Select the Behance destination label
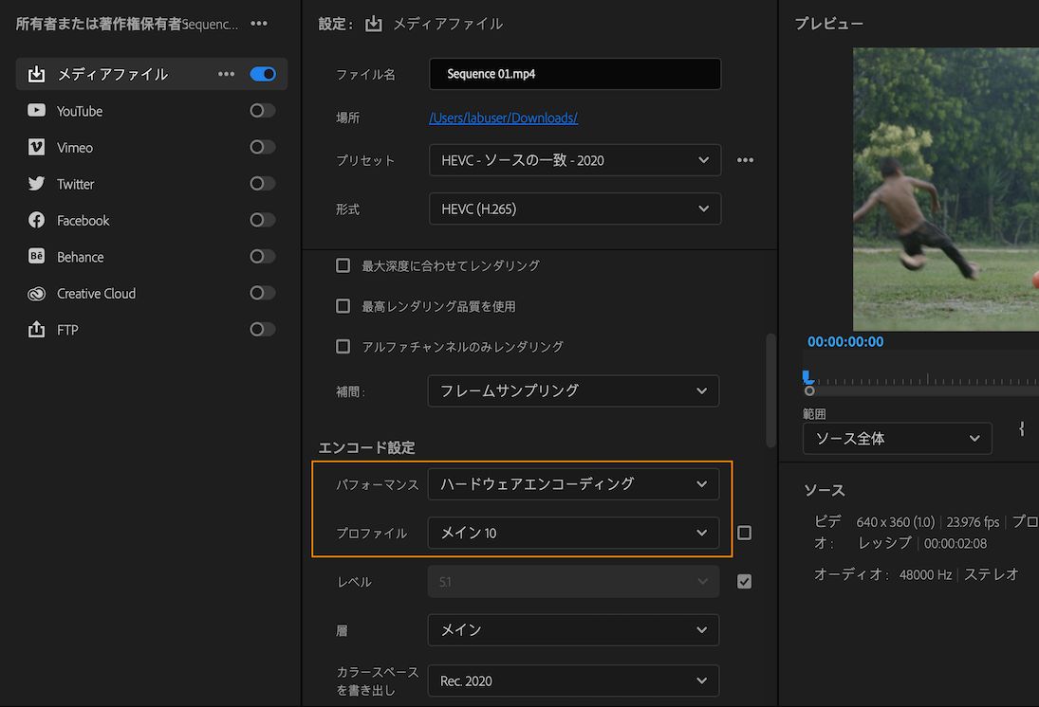1039x707 pixels. [x=80, y=257]
